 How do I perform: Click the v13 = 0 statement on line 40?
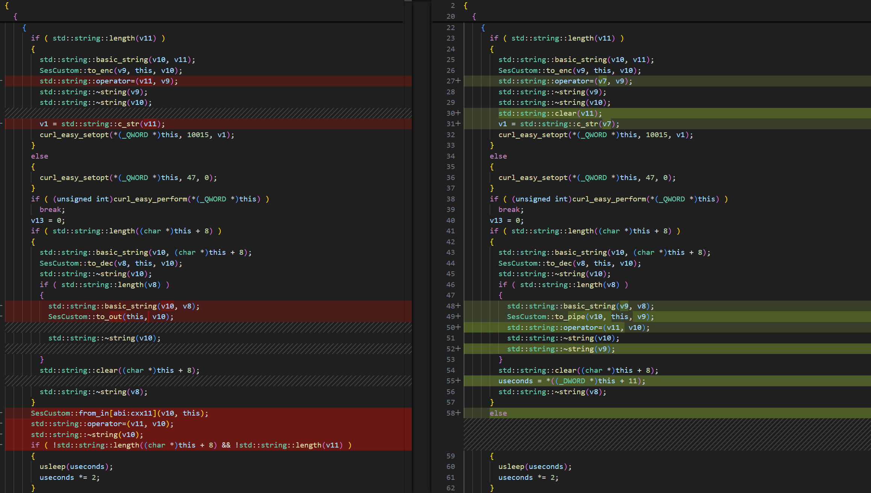(x=507, y=220)
